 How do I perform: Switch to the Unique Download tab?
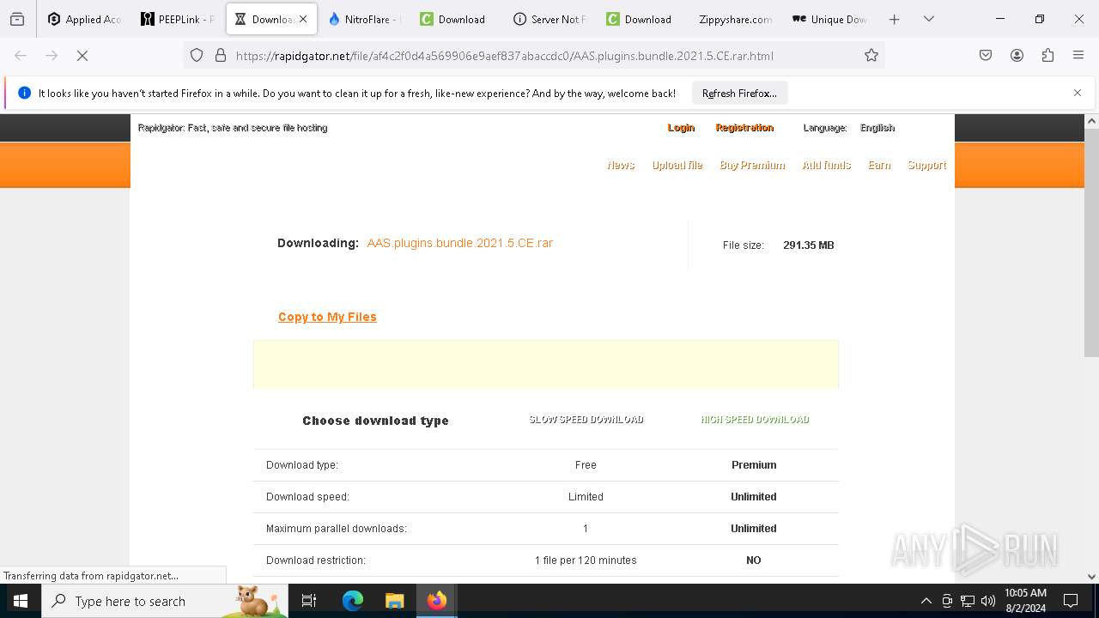coord(828,19)
